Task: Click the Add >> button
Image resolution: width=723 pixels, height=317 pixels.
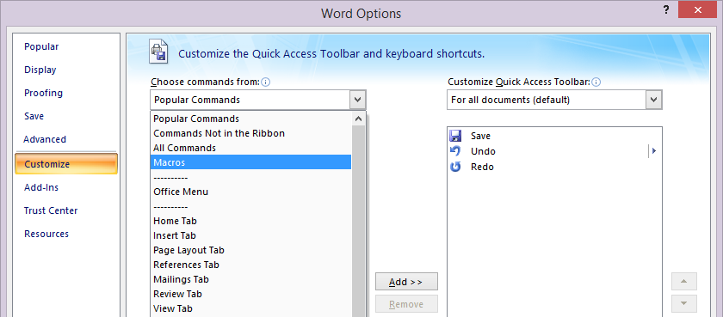Action: (406, 282)
